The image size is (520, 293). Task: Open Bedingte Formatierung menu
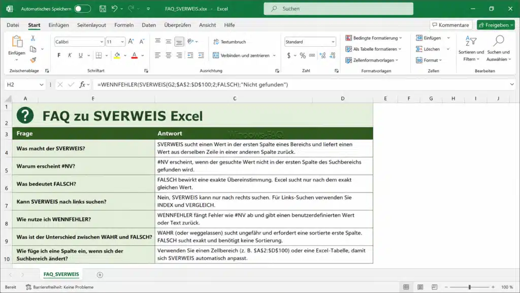pyautogui.click(x=373, y=38)
